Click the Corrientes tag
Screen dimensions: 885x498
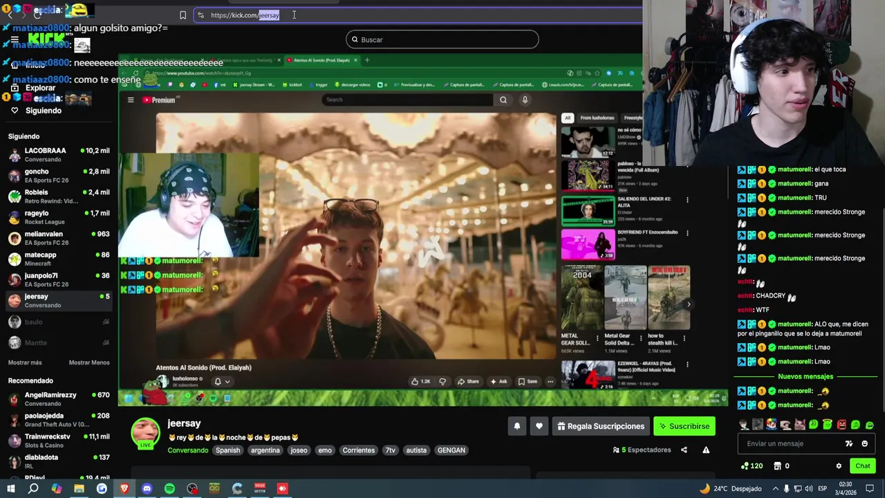(x=358, y=450)
